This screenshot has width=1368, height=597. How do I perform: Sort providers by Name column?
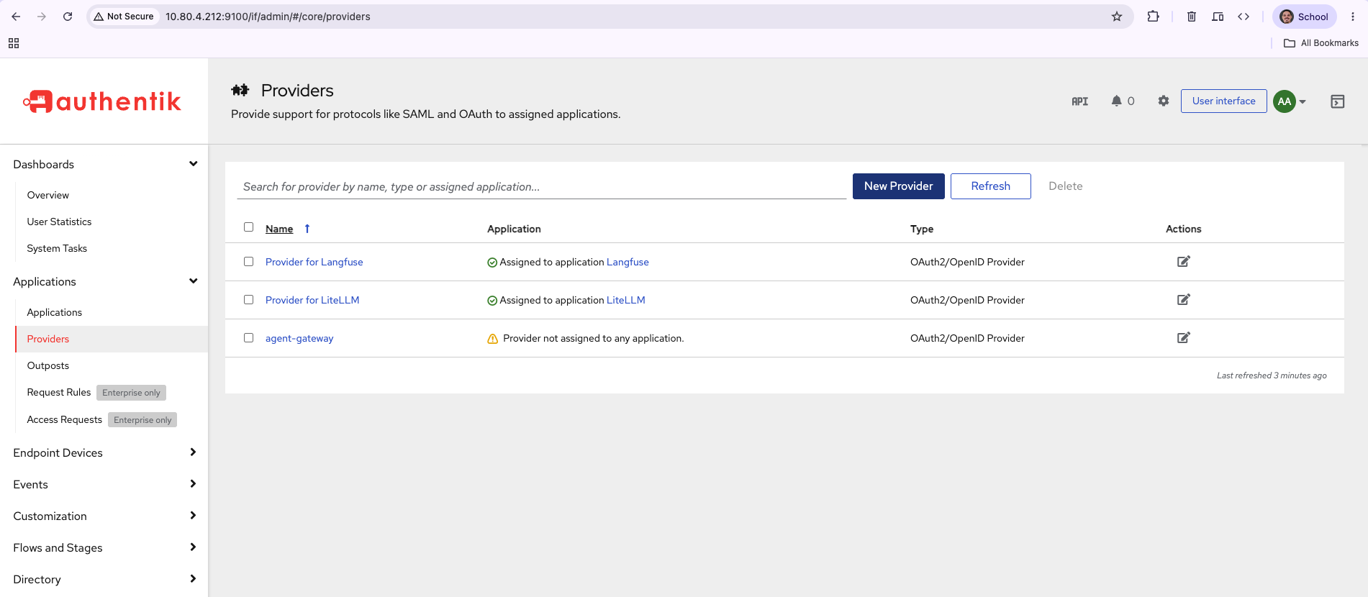click(279, 229)
